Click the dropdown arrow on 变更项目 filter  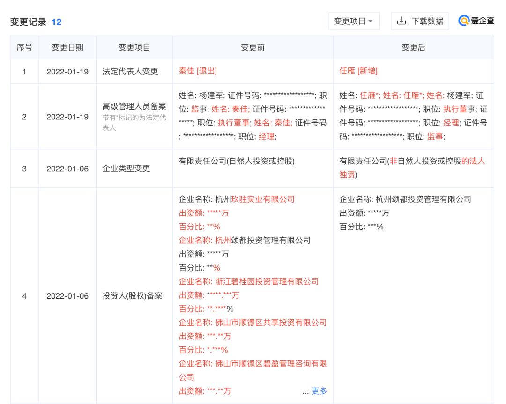click(370, 21)
